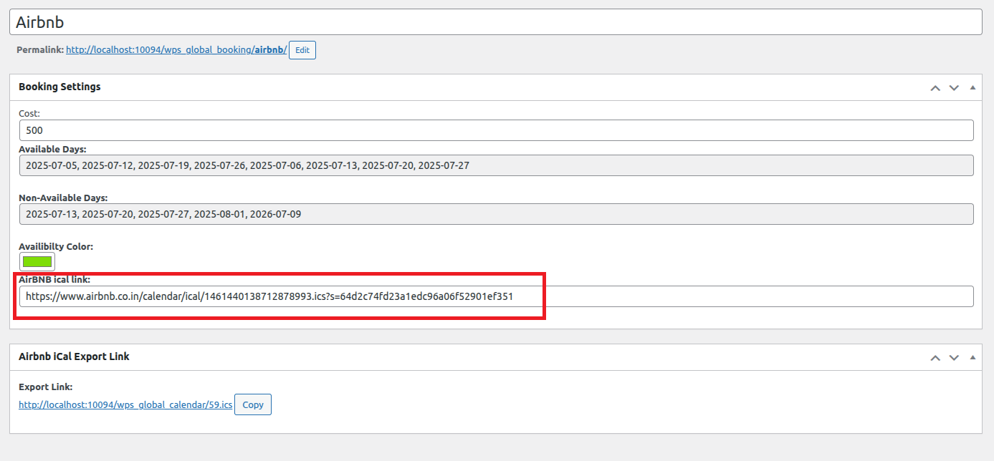994x461 pixels.
Task: Move Booking Settings panel down
Action: (x=954, y=87)
